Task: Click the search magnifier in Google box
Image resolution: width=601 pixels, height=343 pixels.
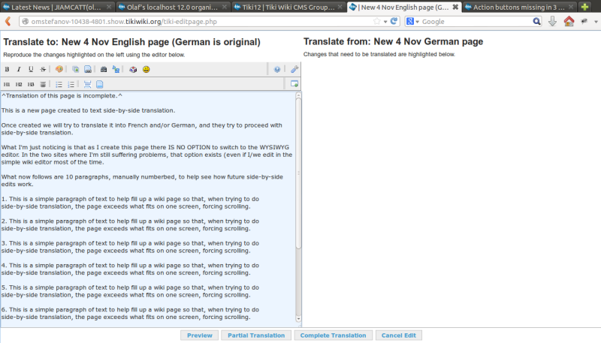Action: tap(536, 22)
